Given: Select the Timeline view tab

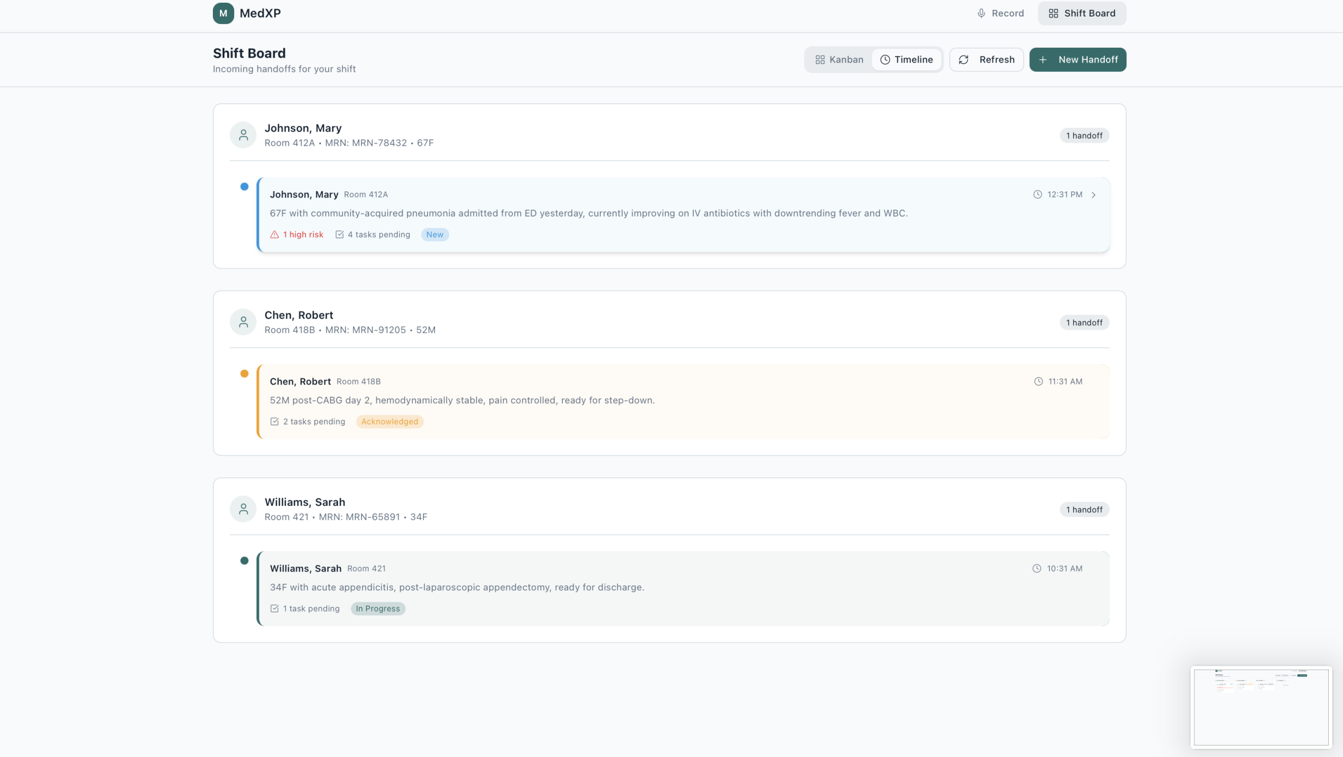Looking at the screenshot, I should point(906,60).
